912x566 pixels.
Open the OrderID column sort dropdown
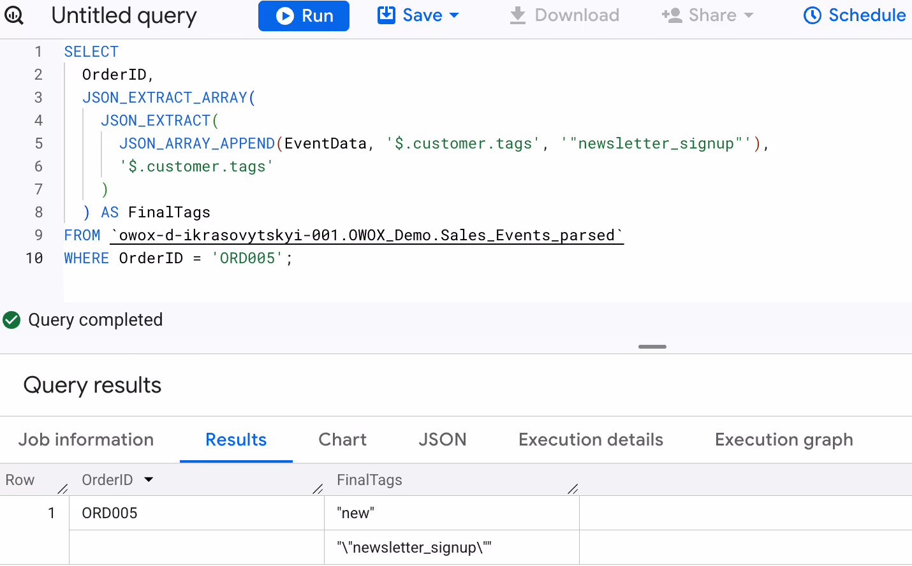pos(149,479)
